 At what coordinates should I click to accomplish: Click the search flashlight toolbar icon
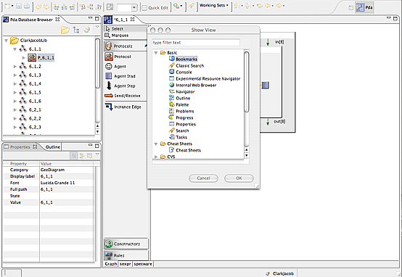192,6
